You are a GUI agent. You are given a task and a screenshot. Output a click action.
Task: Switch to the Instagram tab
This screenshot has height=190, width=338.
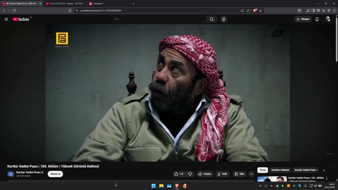[108, 3]
